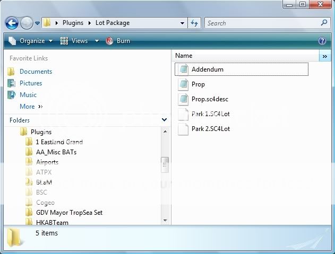
Task: Open Music favorite link
Action: pyautogui.click(x=28, y=95)
